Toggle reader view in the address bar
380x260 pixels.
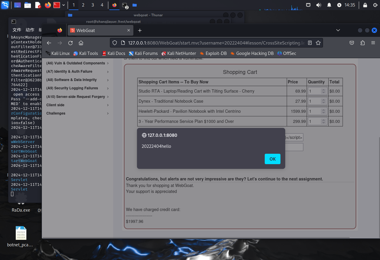point(310,43)
